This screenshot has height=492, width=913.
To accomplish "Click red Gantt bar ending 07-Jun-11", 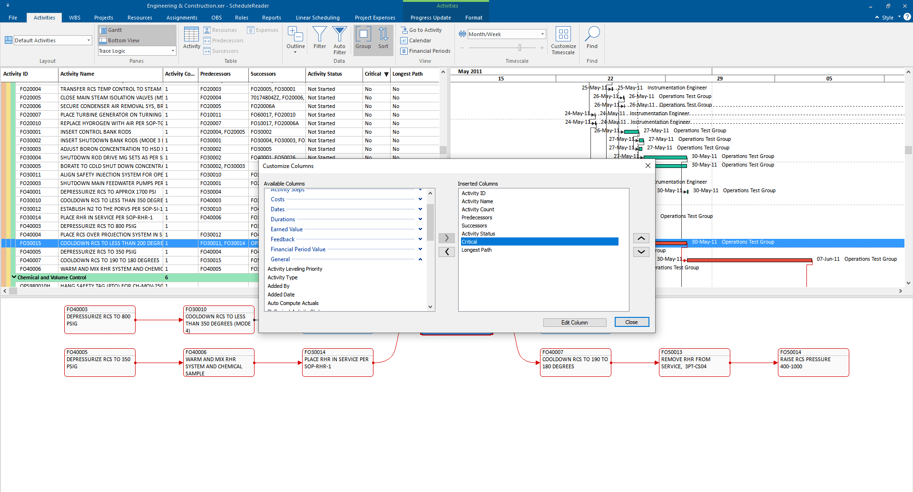I will tap(749, 260).
